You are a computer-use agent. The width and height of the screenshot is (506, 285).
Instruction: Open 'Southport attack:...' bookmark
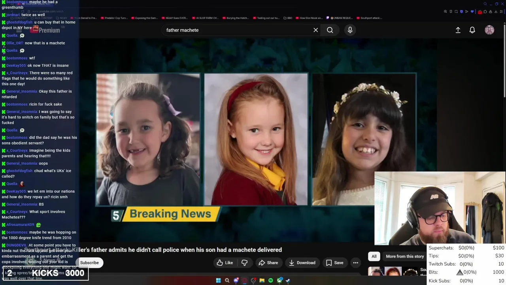(369, 18)
